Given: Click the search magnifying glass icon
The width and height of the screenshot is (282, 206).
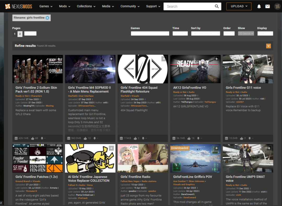Looking at the screenshot, I should coord(217,7).
